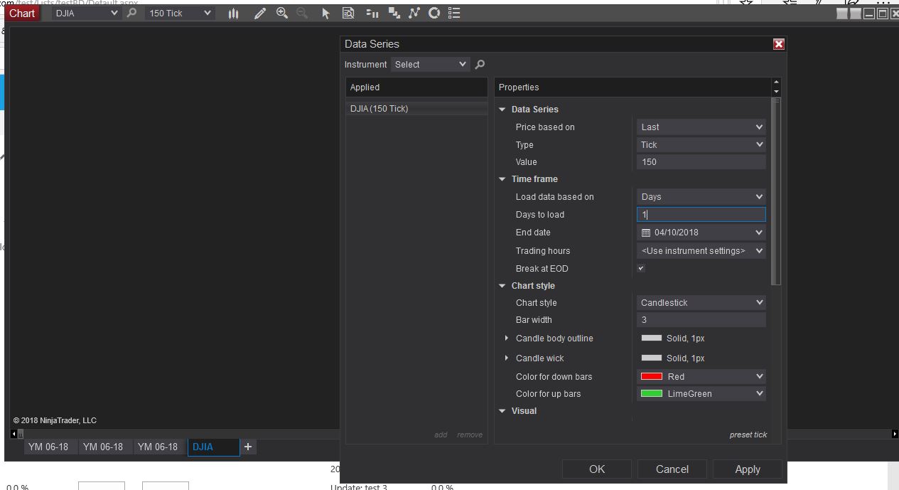This screenshot has height=490, width=899.
Task: Click the Value field showing 150
Action: pos(701,162)
